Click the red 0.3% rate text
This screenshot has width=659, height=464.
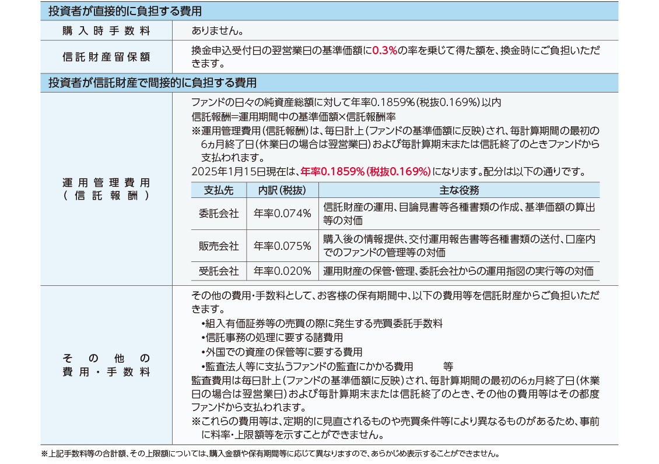(x=384, y=51)
